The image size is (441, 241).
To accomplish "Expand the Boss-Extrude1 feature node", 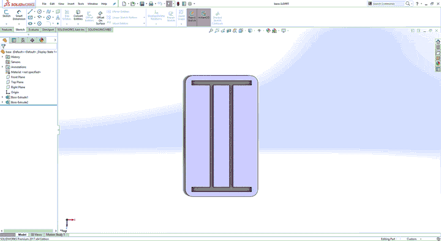I will pyautogui.click(x=2, y=97).
